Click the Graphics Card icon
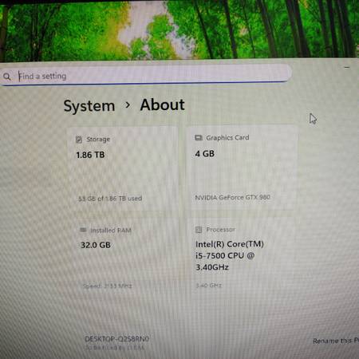 click(x=199, y=138)
